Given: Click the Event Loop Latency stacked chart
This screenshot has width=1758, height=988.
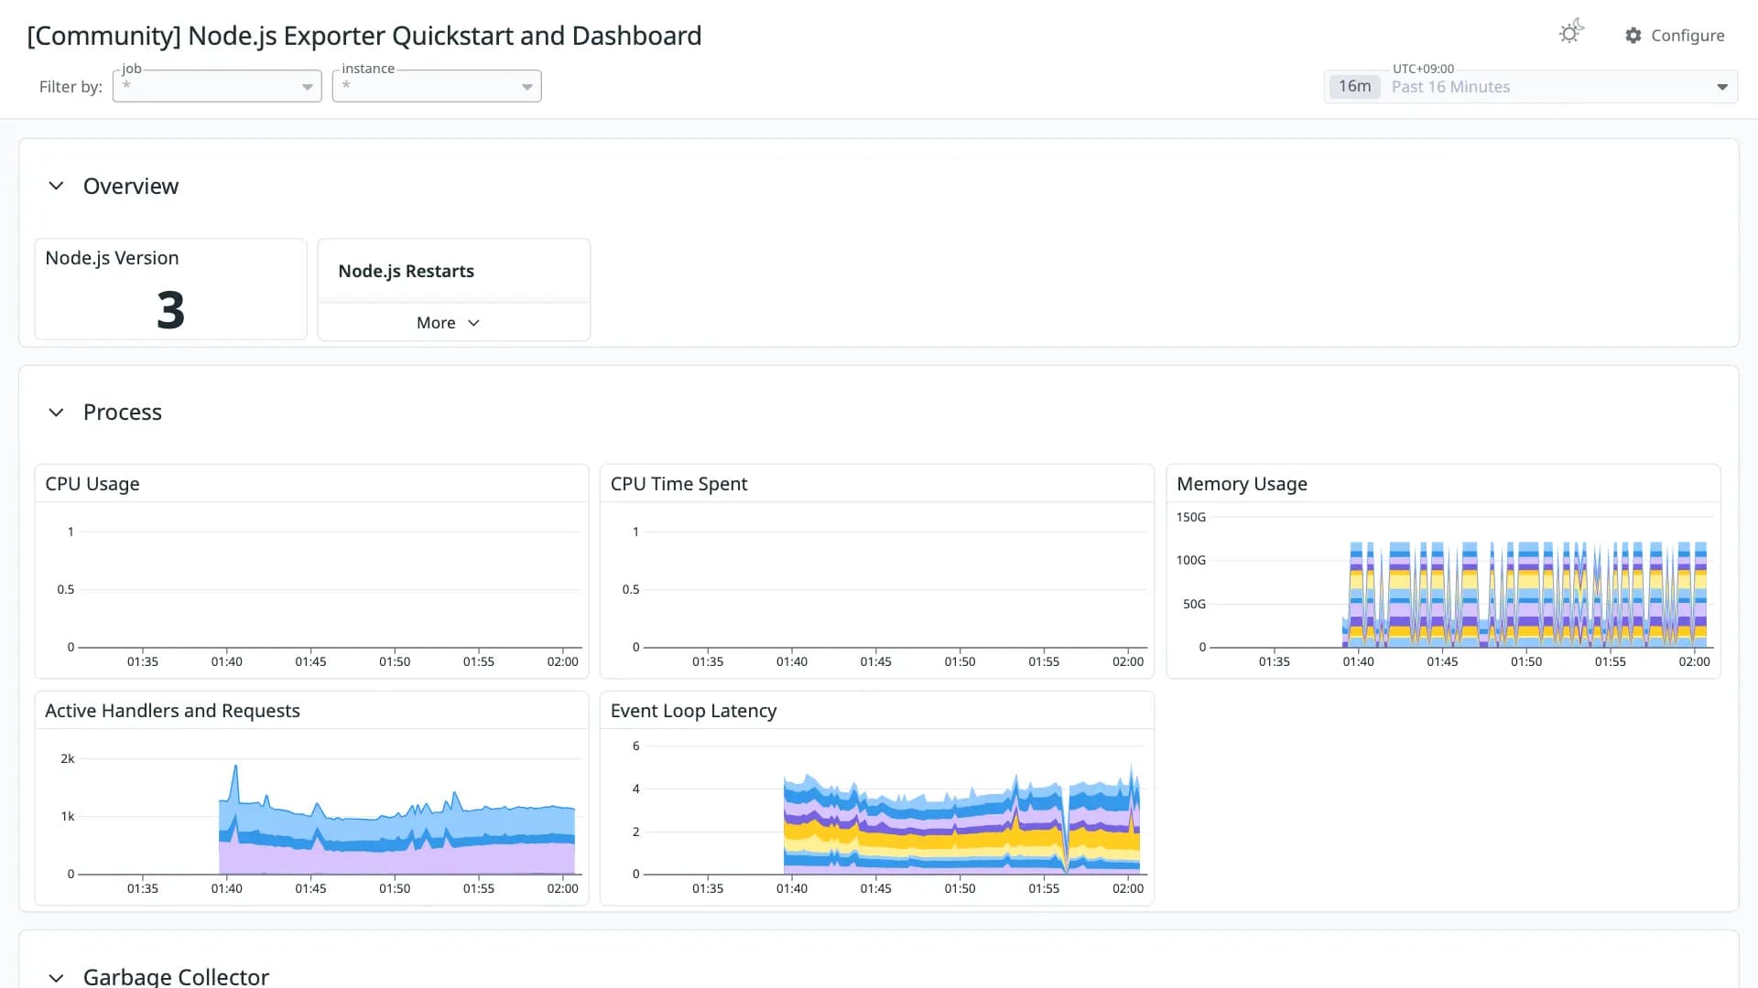Looking at the screenshot, I should (961, 819).
